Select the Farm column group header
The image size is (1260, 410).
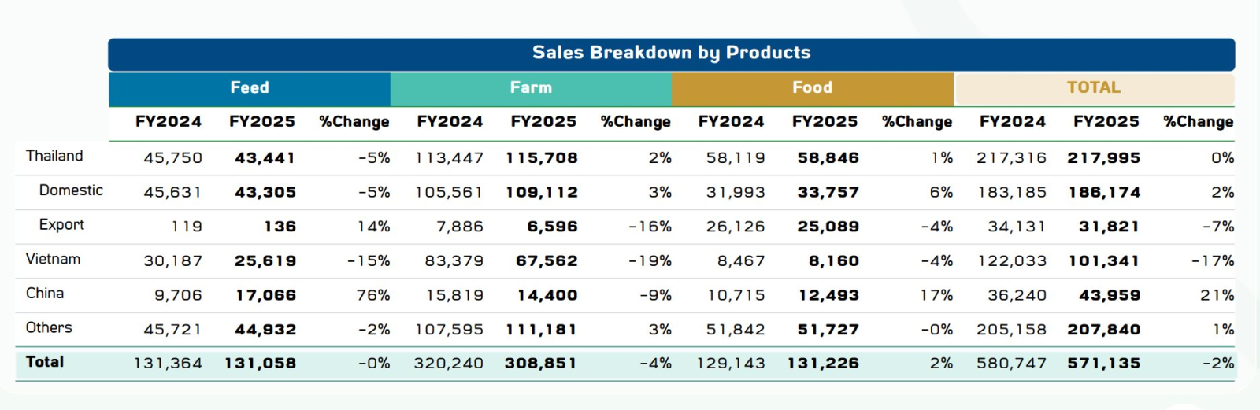point(531,88)
